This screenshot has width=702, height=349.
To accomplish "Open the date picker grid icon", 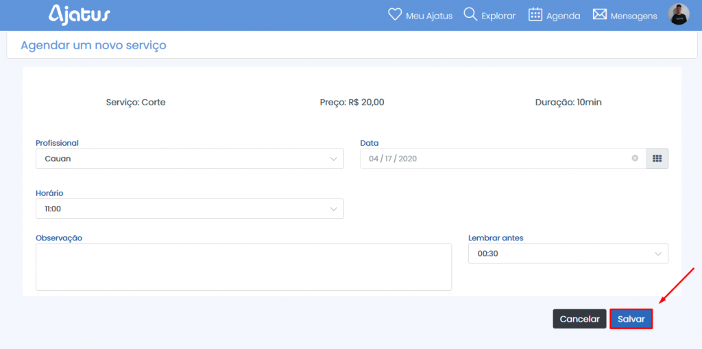I will coord(657,159).
